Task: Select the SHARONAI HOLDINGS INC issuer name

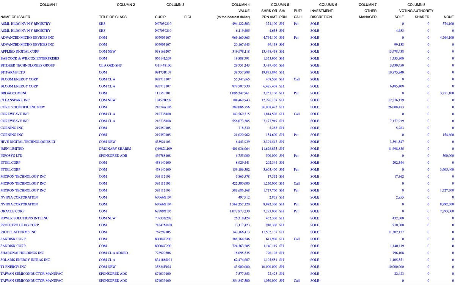Action: (x=22, y=253)
